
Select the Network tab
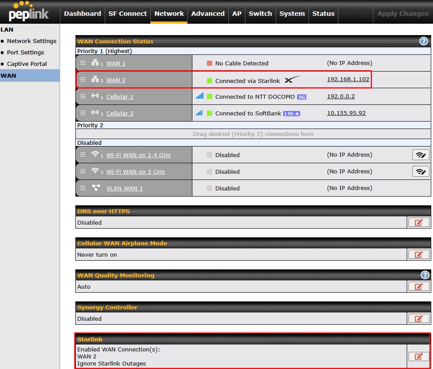169,14
